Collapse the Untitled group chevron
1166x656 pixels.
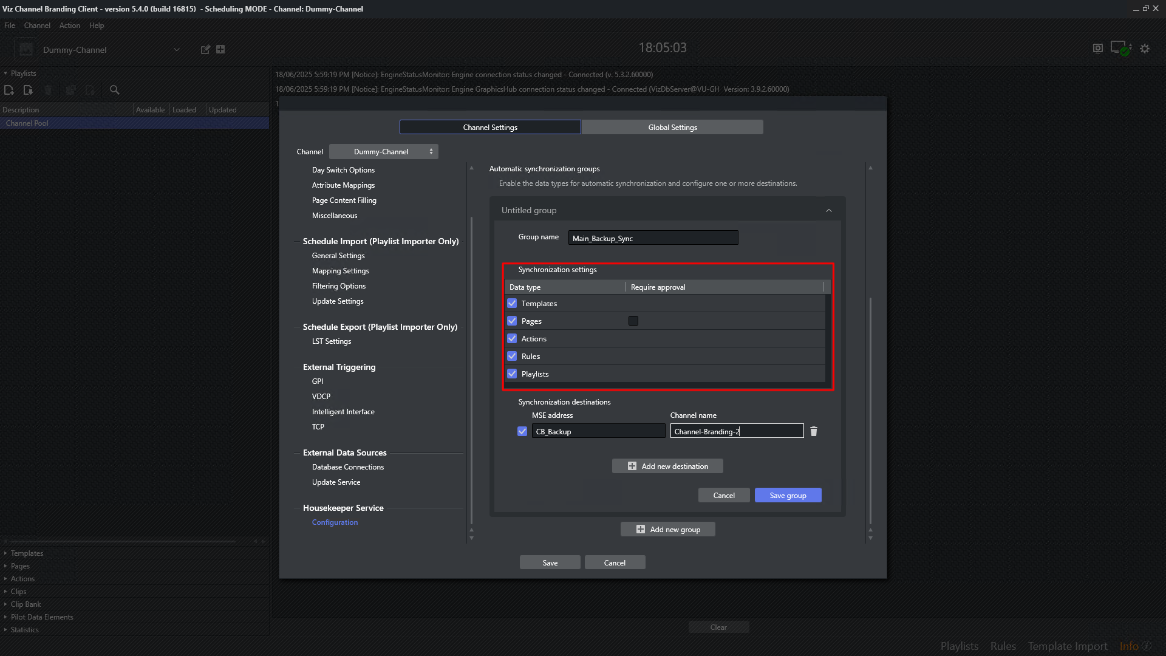pyautogui.click(x=829, y=211)
